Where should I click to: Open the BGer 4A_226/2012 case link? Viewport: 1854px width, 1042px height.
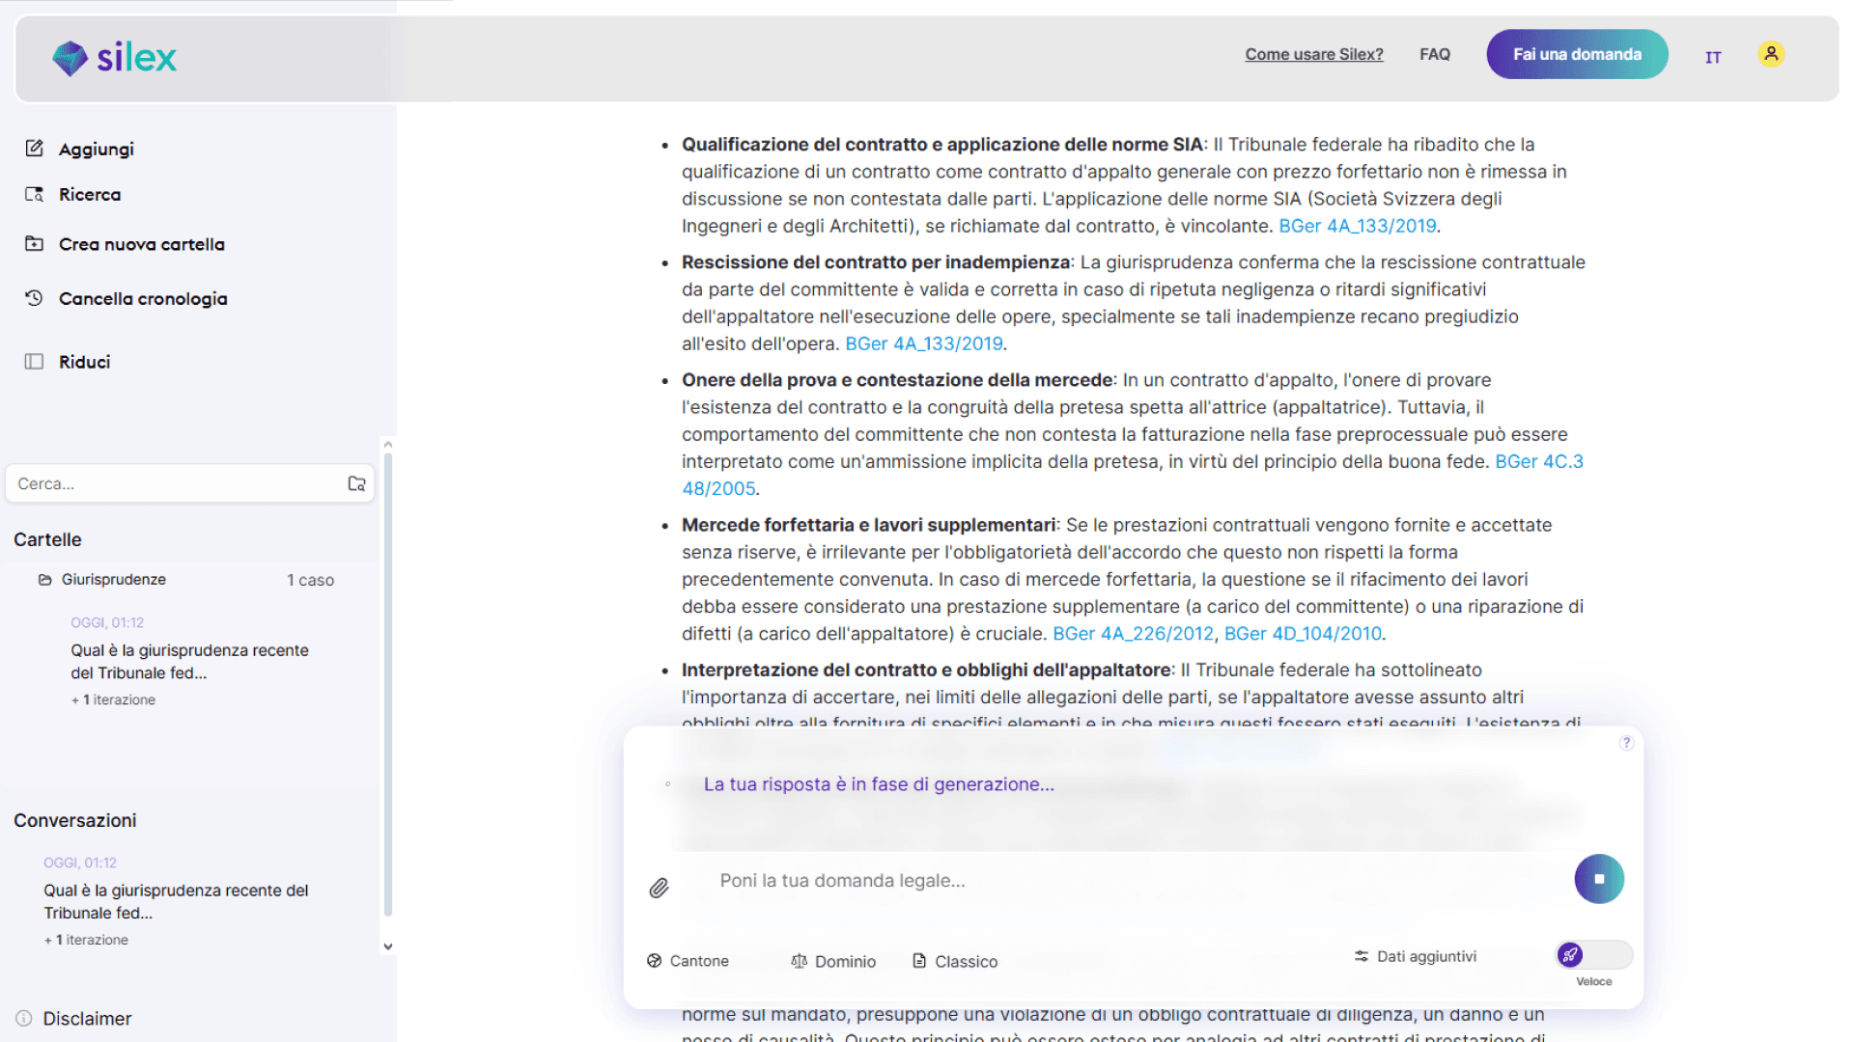click(1133, 633)
